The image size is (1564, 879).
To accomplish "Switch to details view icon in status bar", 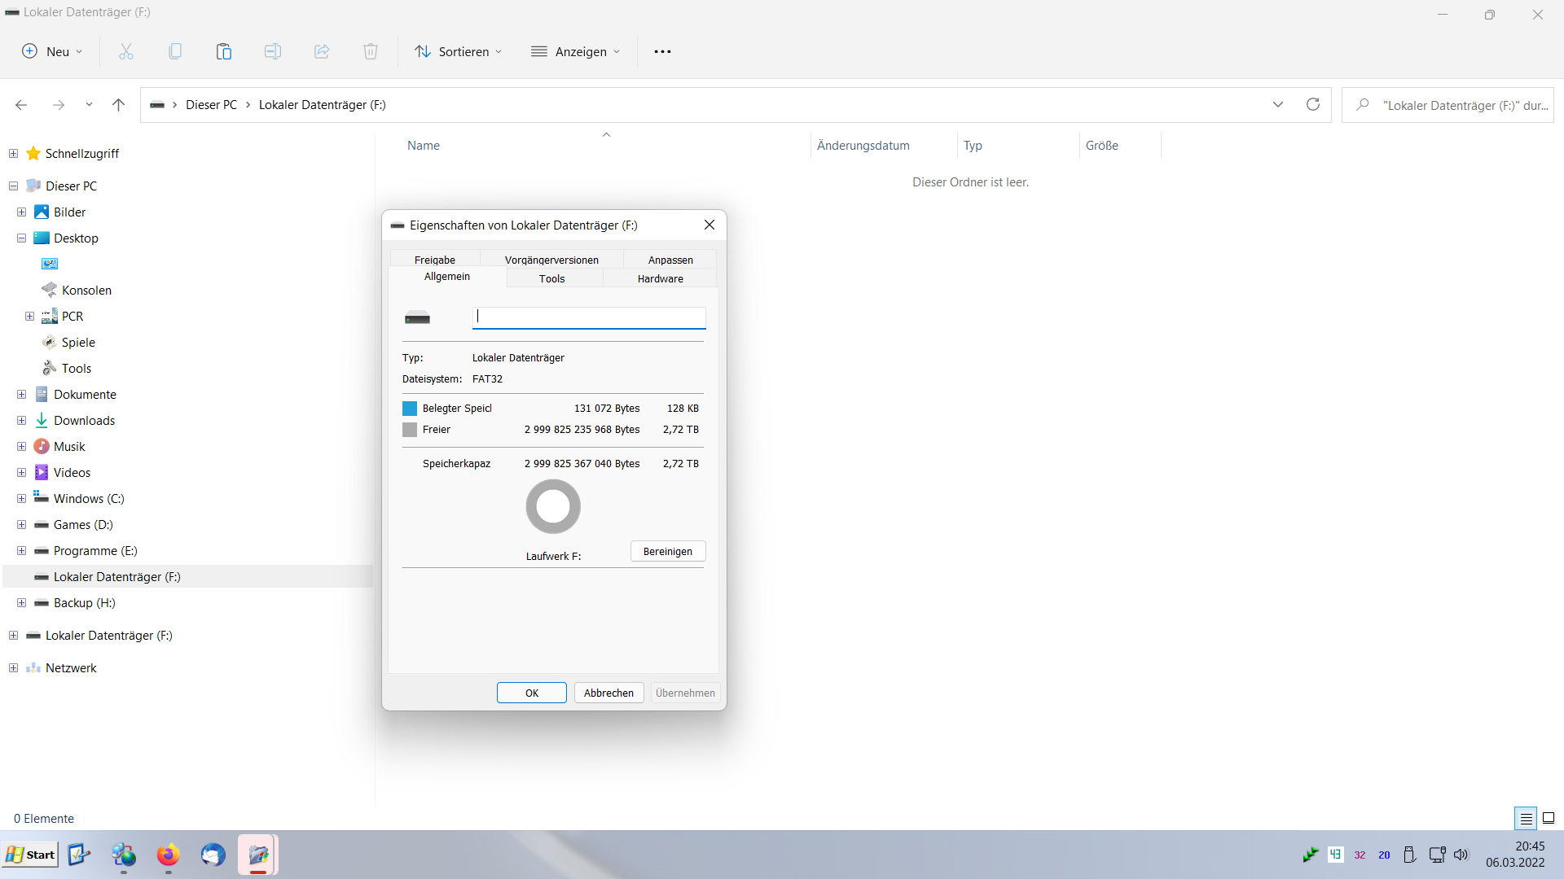I will [x=1526, y=818].
